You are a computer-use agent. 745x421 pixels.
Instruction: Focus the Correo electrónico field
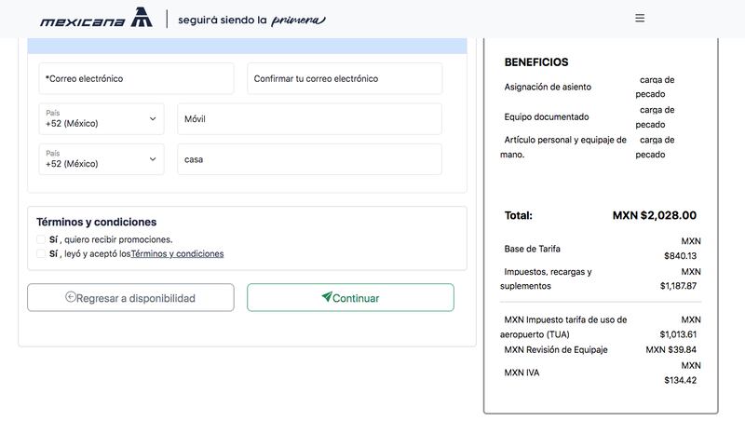pyautogui.click(x=136, y=78)
